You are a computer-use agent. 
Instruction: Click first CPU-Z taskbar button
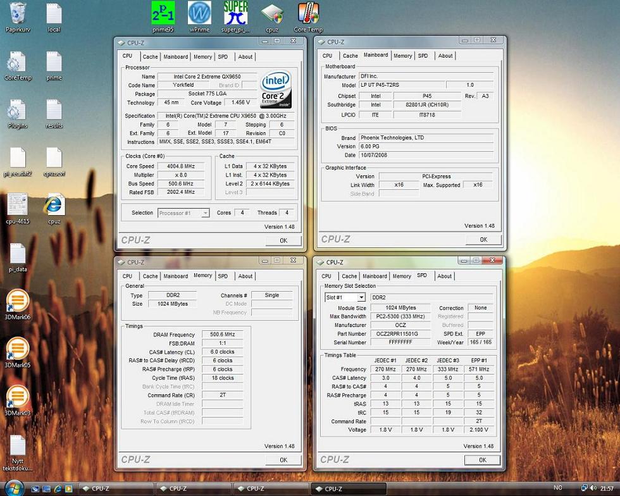[x=115, y=489]
